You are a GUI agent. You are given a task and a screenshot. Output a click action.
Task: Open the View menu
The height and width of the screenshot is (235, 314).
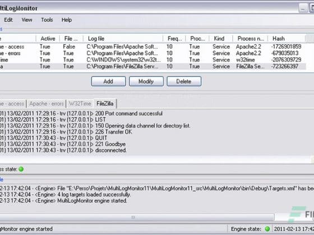click(x=27, y=20)
